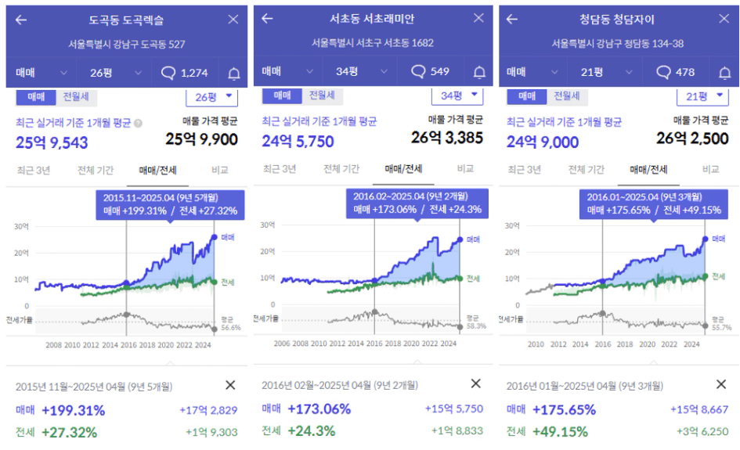Click the back arrow in 서초동 서초래미안 panel
Screen dimensions: 740x450
pyautogui.click(x=267, y=19)
